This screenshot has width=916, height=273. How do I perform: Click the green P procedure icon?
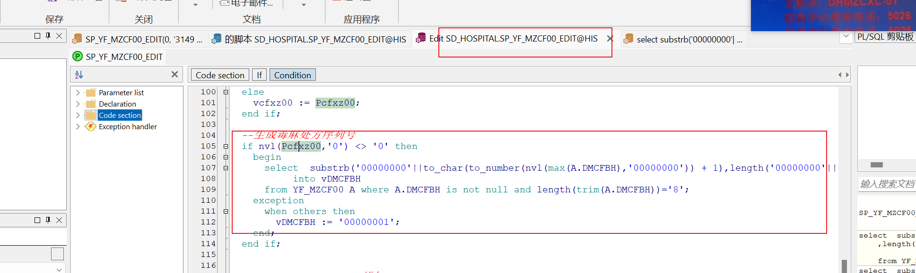click(78, 57)
